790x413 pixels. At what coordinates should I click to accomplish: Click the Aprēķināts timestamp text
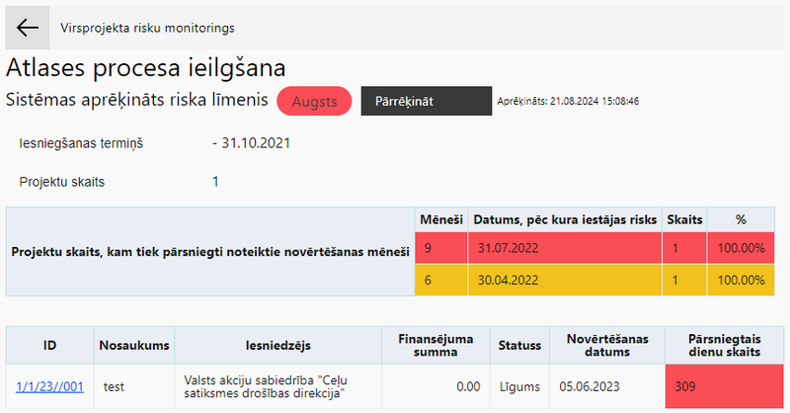(568, 101)
